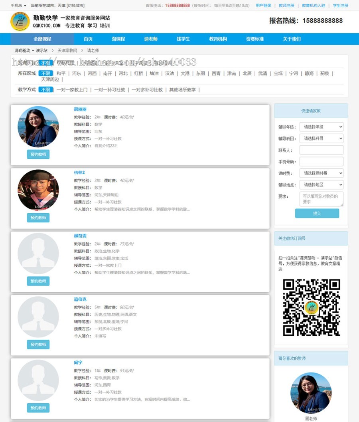Image resolution: width=359 pixels, height=422 pixels.
Task: Filter area by 塘沽
Action: tap(154, 73)
